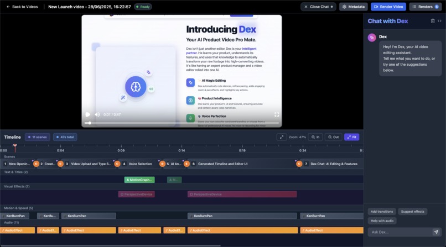Select the dim A M... title clip
Screen dimensions: 446x247
(x=174, y=180)
